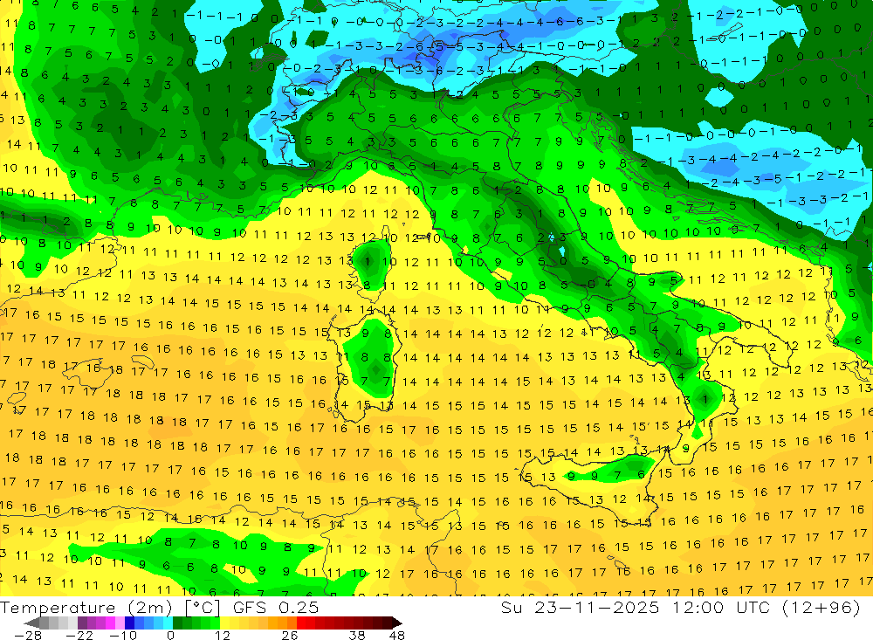
Task: Click the '26' legend scale label
Action: click(x=290, y=636)
